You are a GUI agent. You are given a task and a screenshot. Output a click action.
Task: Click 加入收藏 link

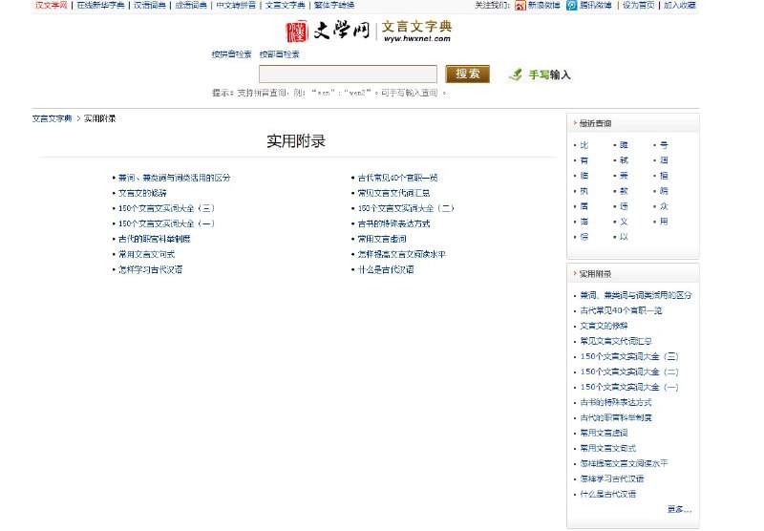680,6
